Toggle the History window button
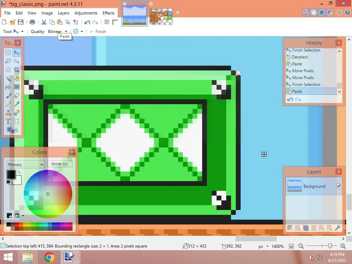 [x=314, y=12]
